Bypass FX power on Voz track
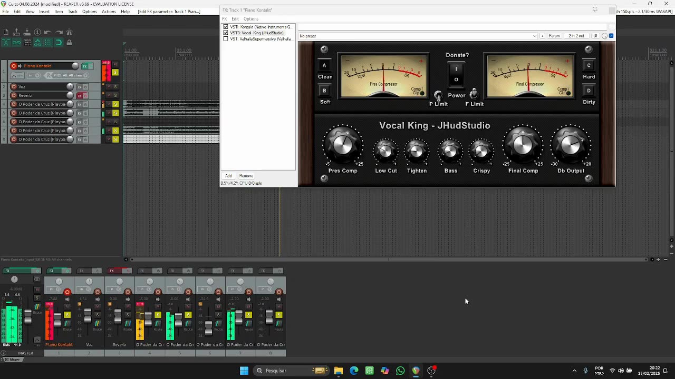Screen dimensions: 675x379 [x=85, y=87]
